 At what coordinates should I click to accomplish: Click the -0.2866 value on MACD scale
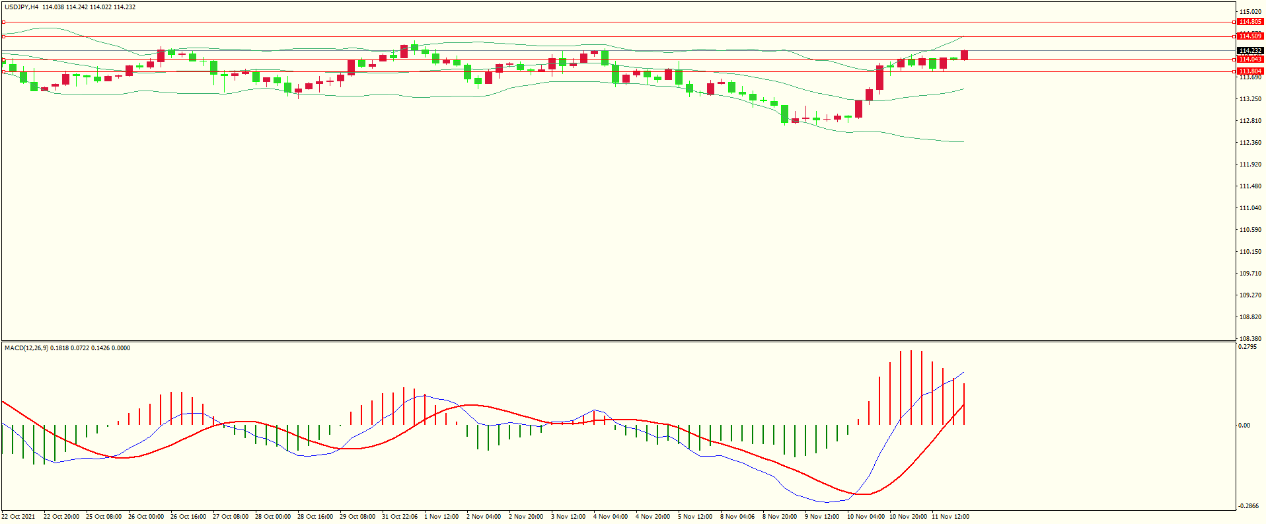pos(1249,506)
